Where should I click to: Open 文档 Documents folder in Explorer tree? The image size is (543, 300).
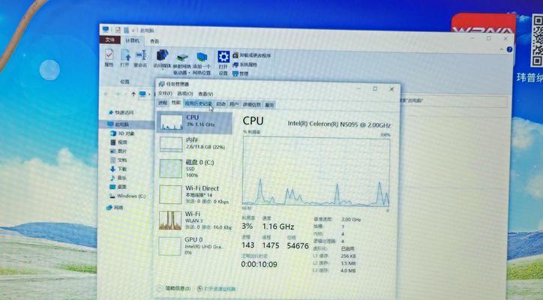(118, 160)
